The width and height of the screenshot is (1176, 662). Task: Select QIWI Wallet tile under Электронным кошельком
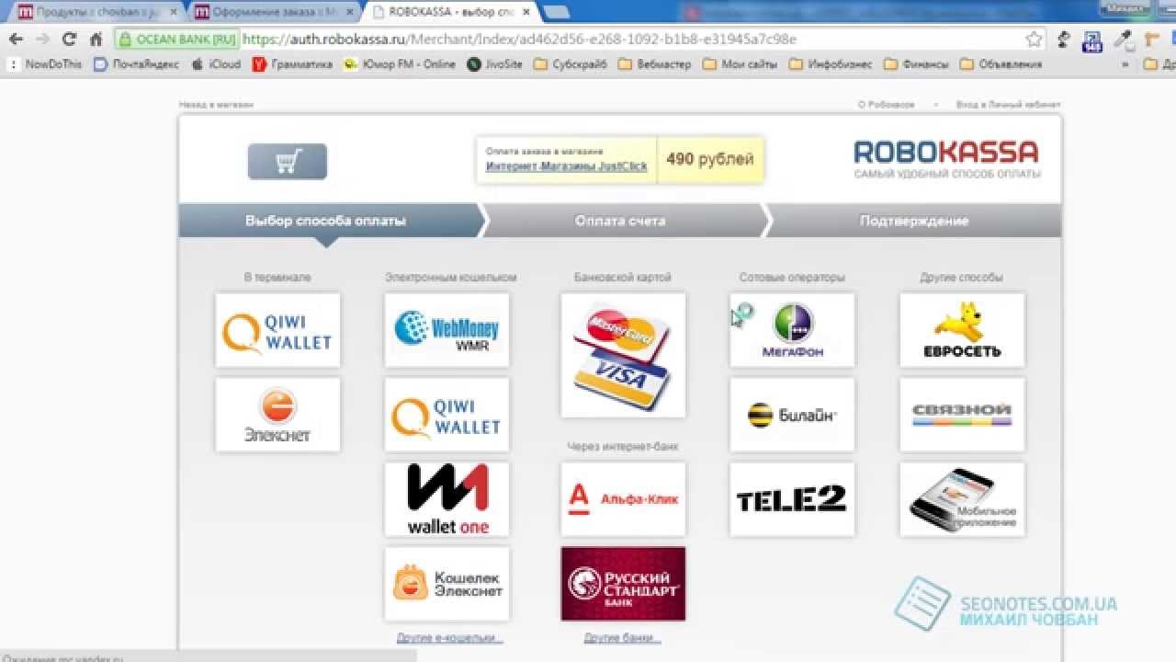(x=447, y=415)
